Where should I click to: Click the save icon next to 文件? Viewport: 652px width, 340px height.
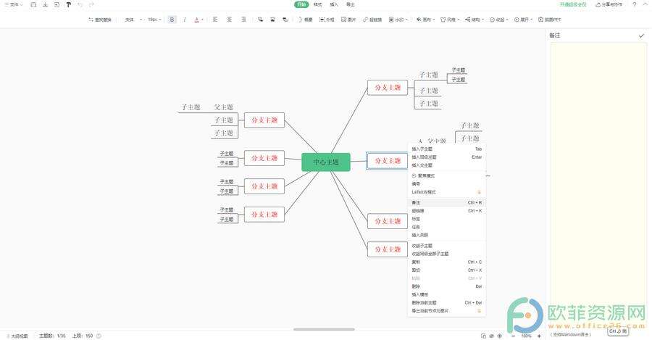(x=33, y=4)
